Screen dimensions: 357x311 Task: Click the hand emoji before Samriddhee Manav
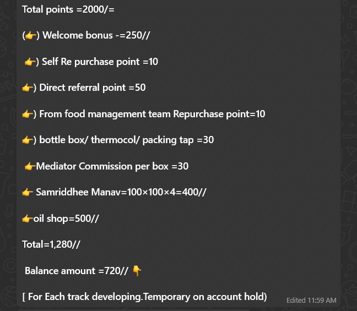point(28,193)
